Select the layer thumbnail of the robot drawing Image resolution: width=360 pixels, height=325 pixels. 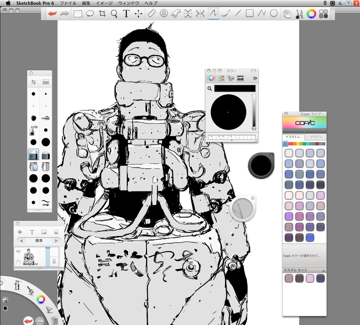(x=29, y=257)
